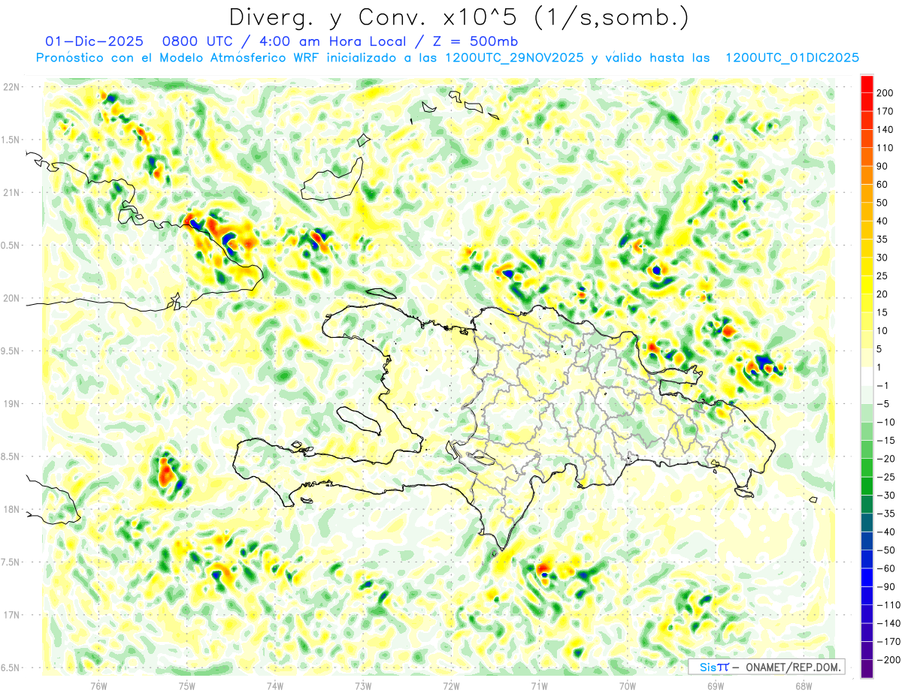
Task: Click the positive "40" colorbar value
Action: coord(882,221)
